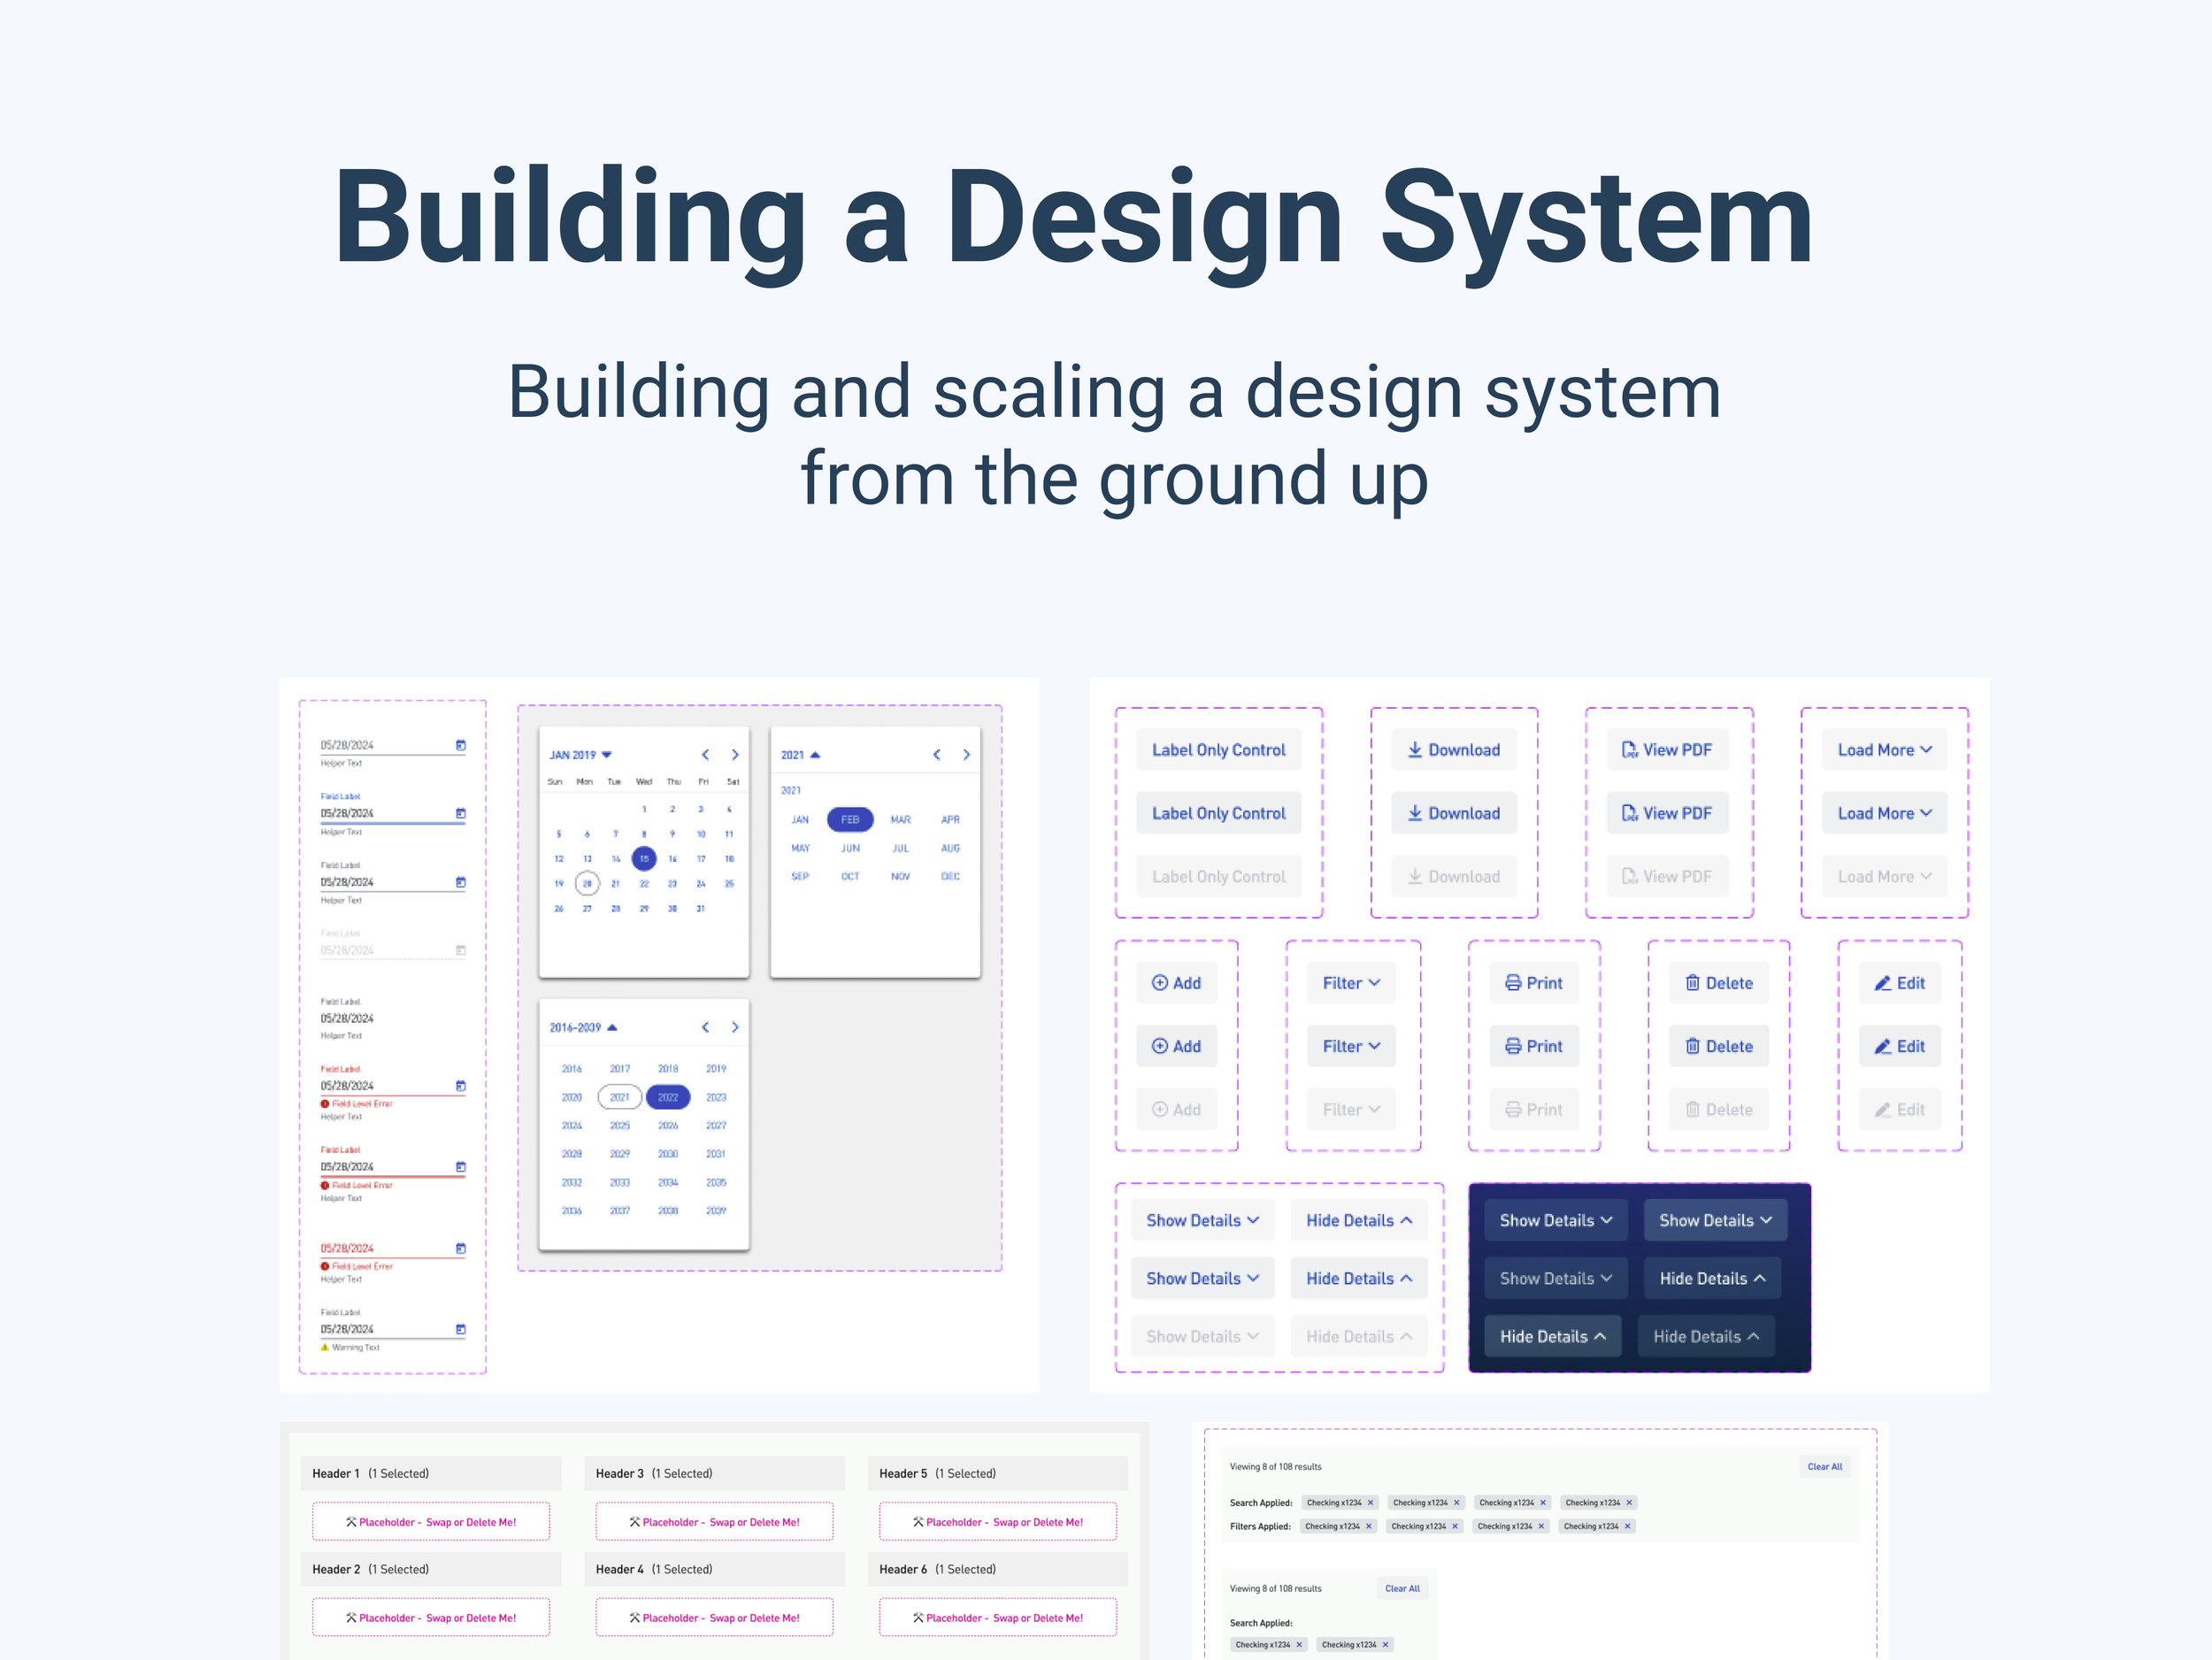Remove a Checking x1234 search chip

pos(1371,1502)
